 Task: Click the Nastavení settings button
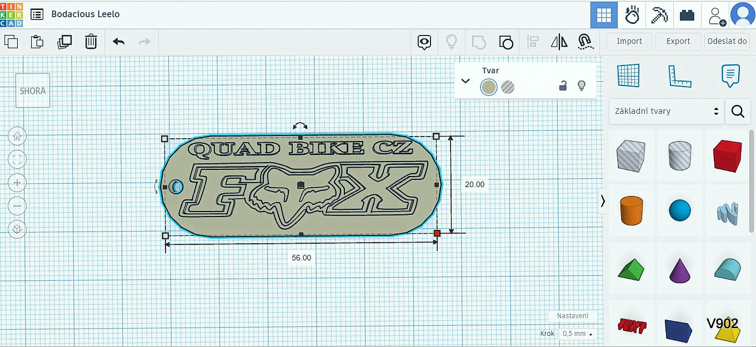(573, 316)
